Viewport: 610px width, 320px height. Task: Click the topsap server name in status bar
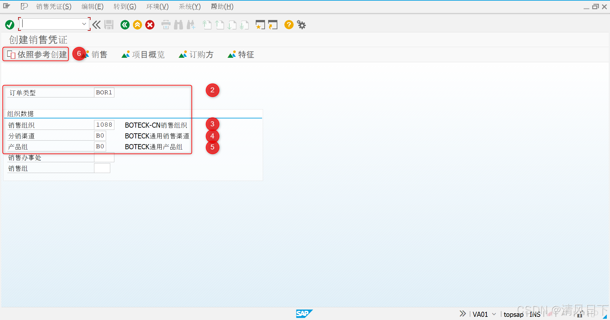click(513, 314)
